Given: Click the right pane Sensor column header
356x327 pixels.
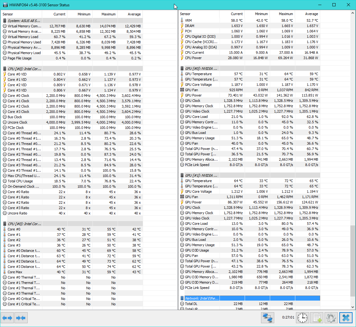Looking at the screenshot, I should [x=199, y=14].
